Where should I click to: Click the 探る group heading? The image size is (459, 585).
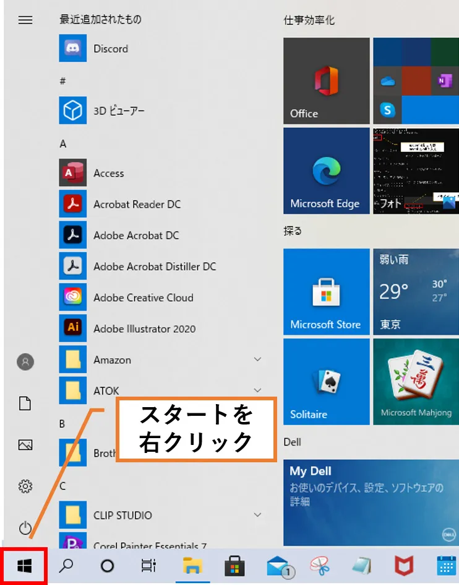click(x=293, y=231)
